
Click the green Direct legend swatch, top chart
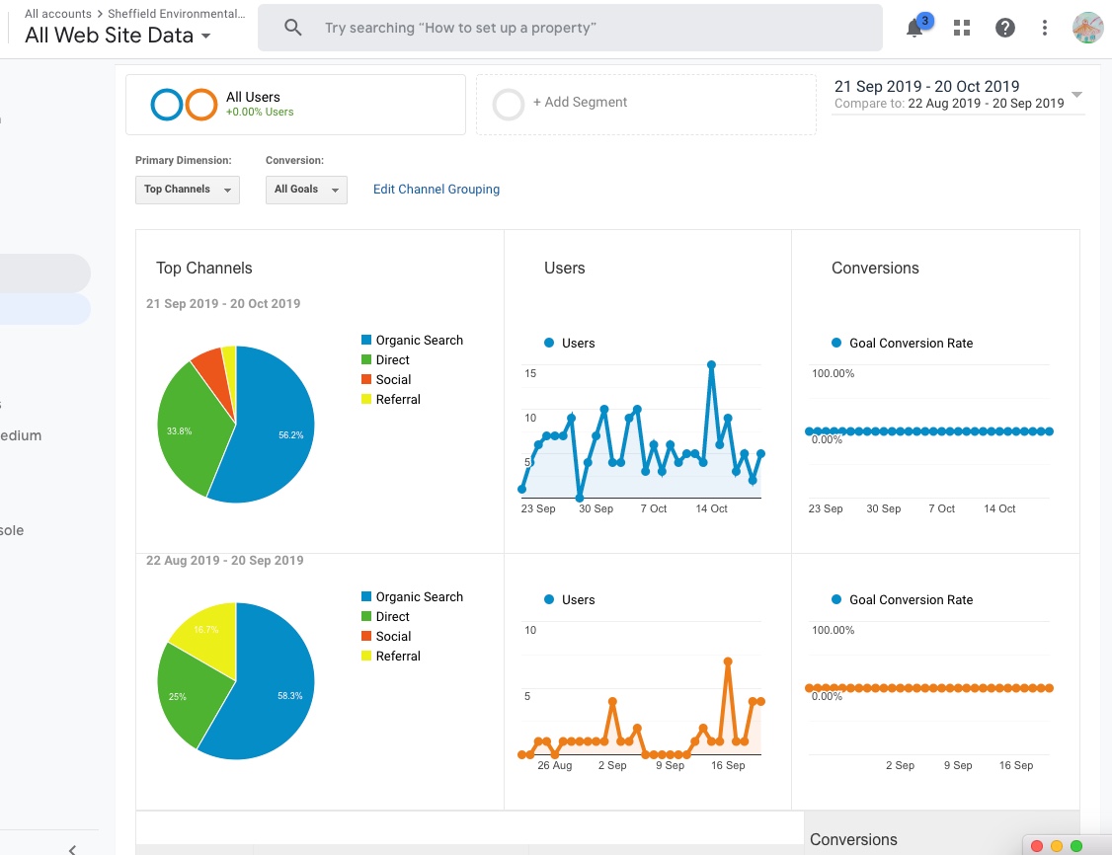pyautogui.click(x=366, y=360)
